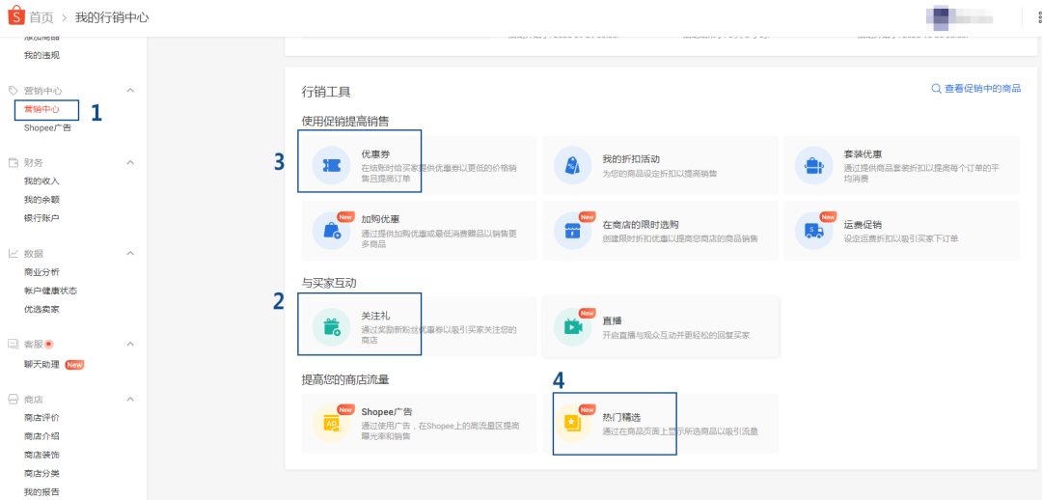Viewport: 1042px width, 500px height.
Task: Open the yellow Shopee广告 AD icon
Action: click(331, 423)
